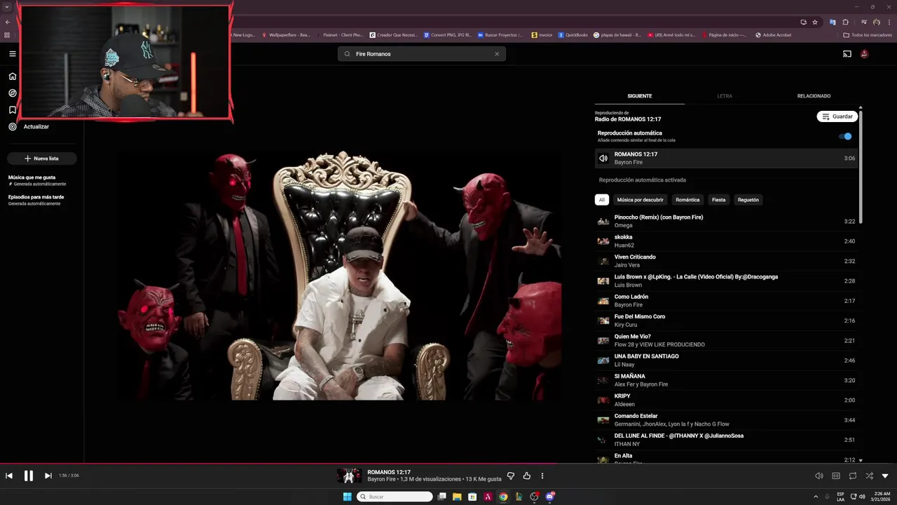Image resolution: width=897 pixels, height=505 pixels.
Task: Play skokka by Huan62
Action: pos(726,241)
